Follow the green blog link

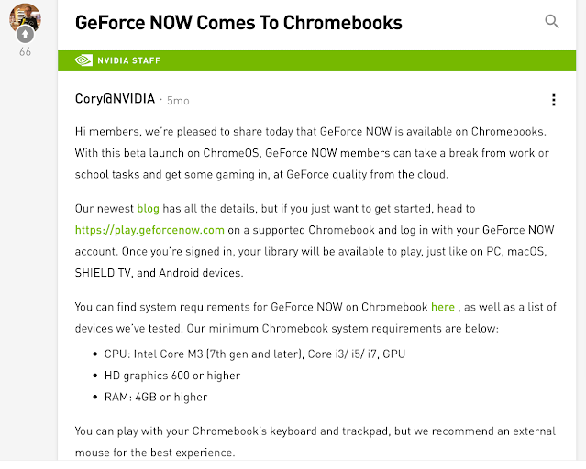(x=148, y=208)
